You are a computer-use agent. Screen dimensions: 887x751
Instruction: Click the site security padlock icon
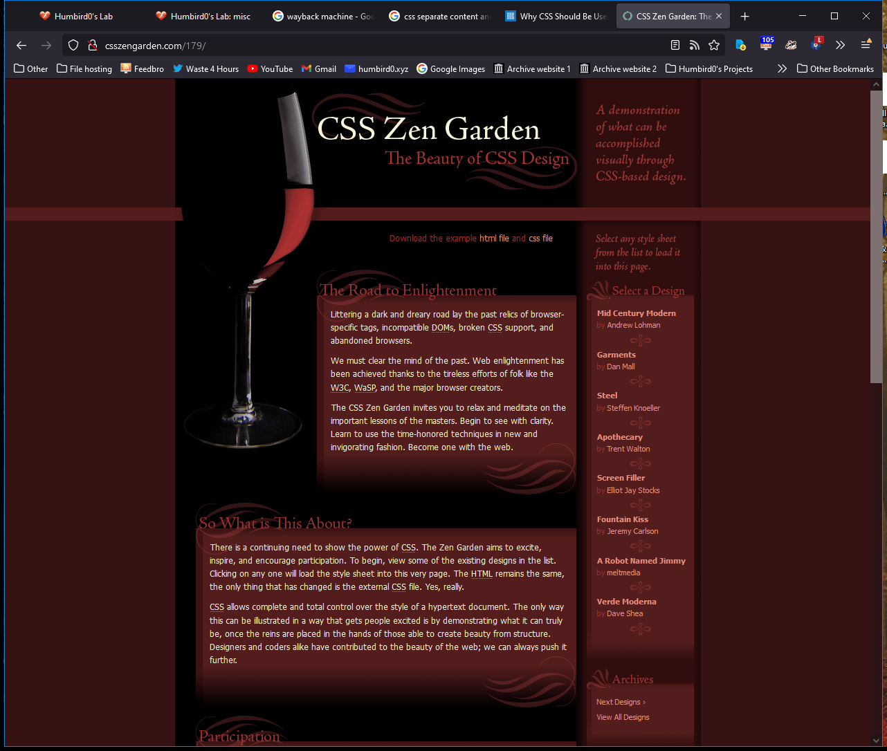91,46
